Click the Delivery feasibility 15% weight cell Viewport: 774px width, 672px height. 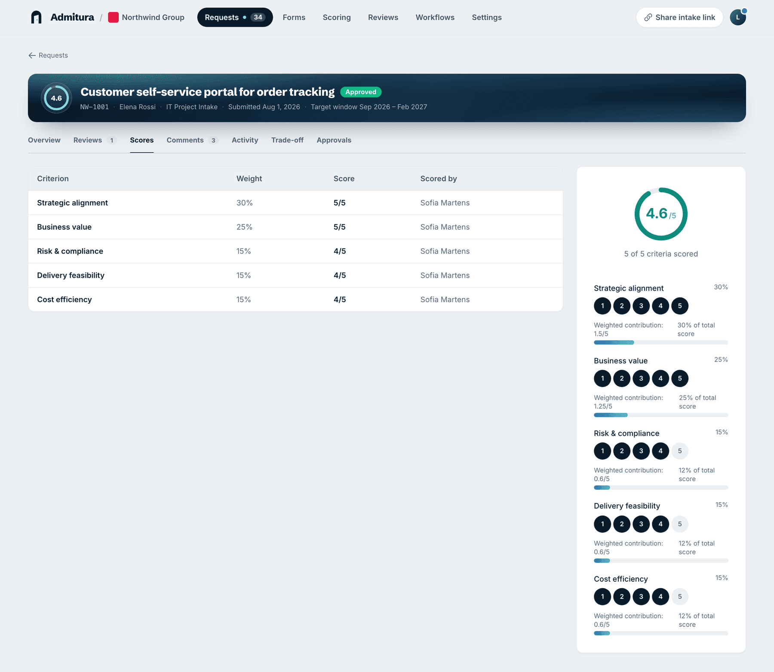pos(244,275)
